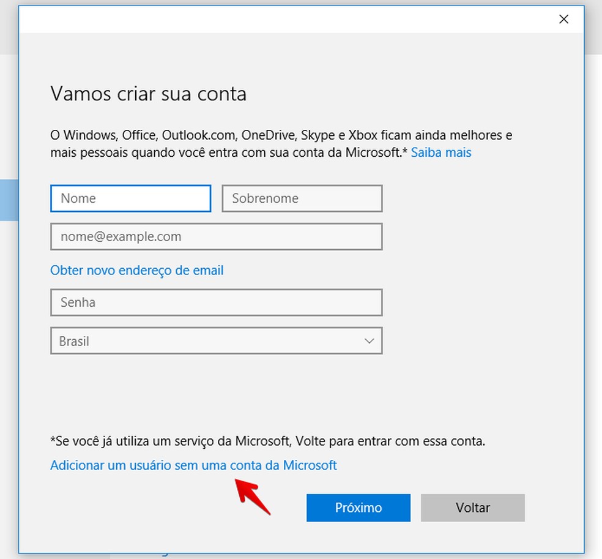Focus the Nome input field
The width and height of the screenshot is (602, 559).
click(130, 198)
